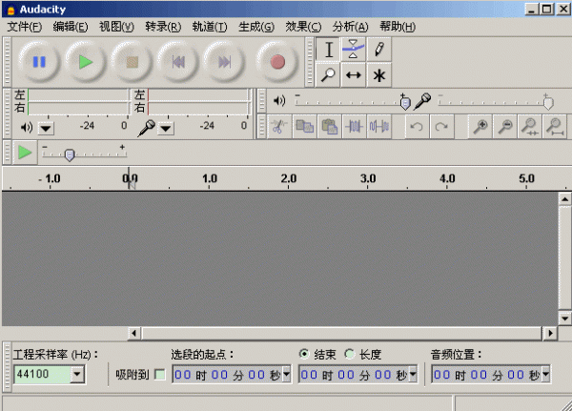Click the horizontal scrollbar right arrow
572x411 pixels.
click(550, 333)
